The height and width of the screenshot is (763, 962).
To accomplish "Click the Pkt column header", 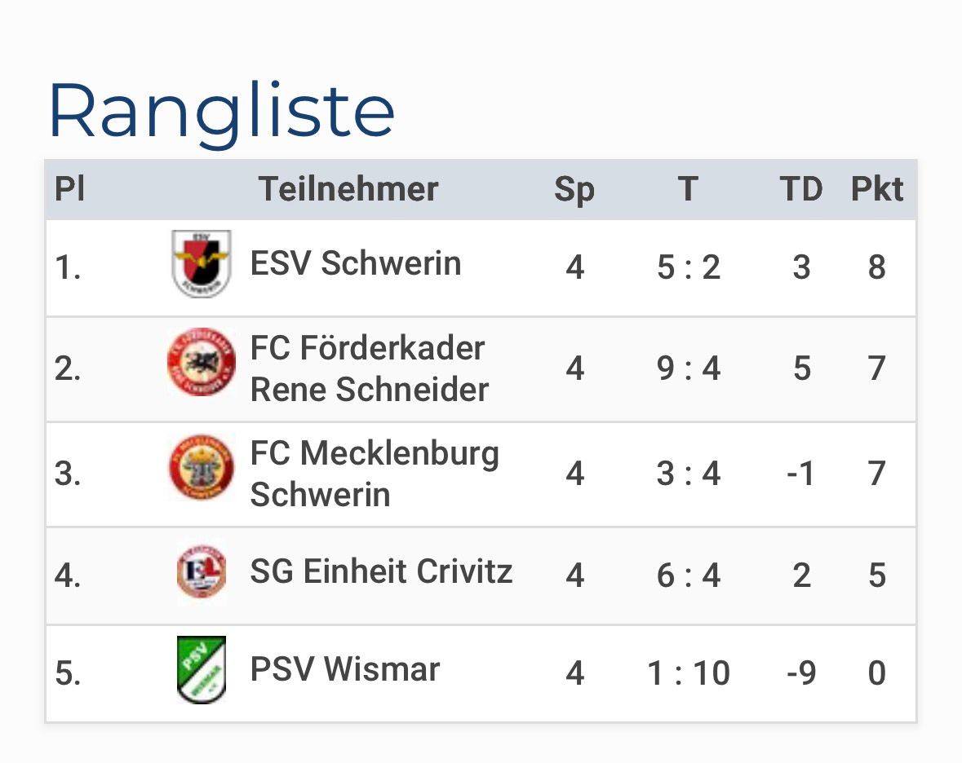I will click(x=877, y=189).
